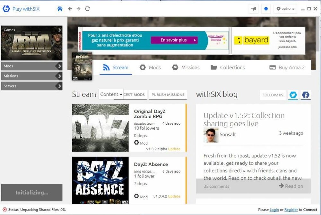Image resolution: width=321 pixels, height=215 pixels.
Task: Open the DayZ Absence thumbnail image
Action: coord(100,180)
